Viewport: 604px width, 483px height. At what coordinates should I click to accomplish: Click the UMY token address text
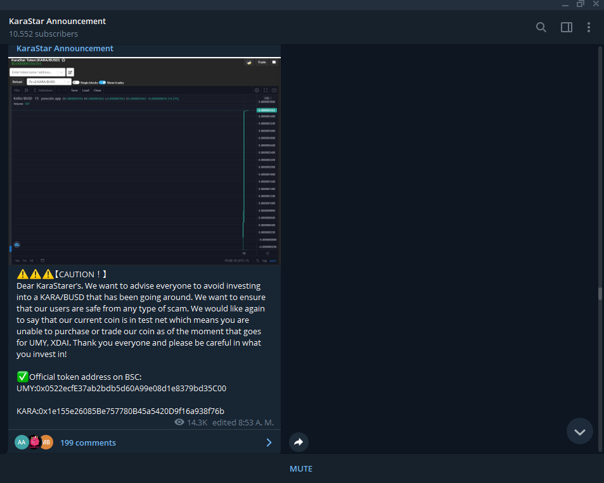[x=121, y=388]
